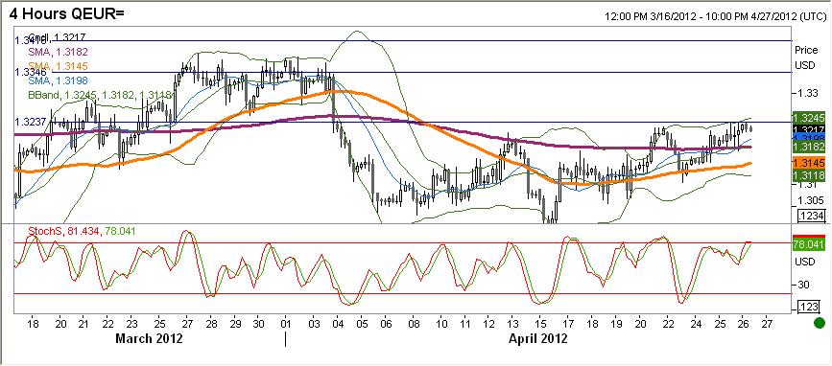Image resolution: width=832 pixels, height=366 pixels.
Task: Select the orange 'SMA, 1.3145' legend entry
Action: click(x=58, y=66)
